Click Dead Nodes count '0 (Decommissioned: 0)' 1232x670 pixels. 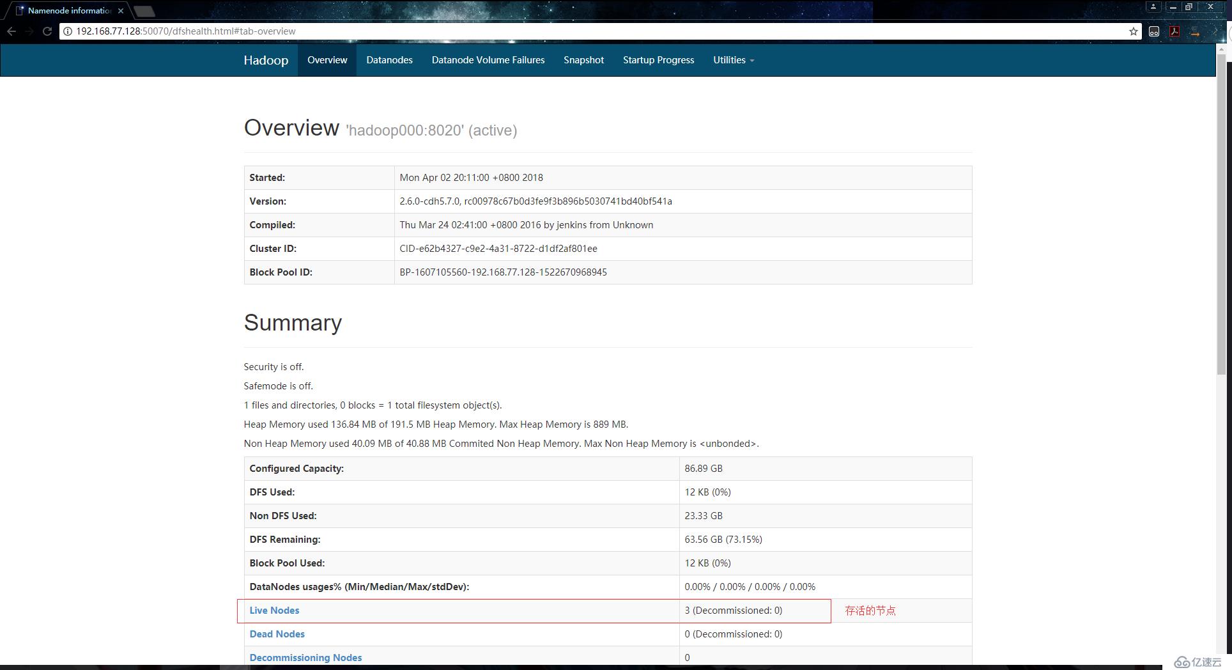pyautogui.click(x=733, y=634)
